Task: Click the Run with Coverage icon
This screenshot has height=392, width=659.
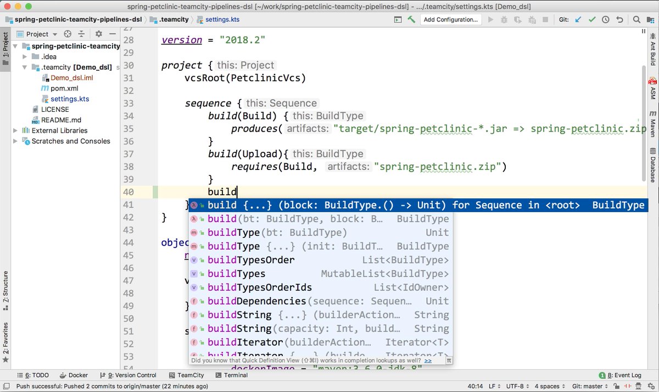Action: click(517, 19)
